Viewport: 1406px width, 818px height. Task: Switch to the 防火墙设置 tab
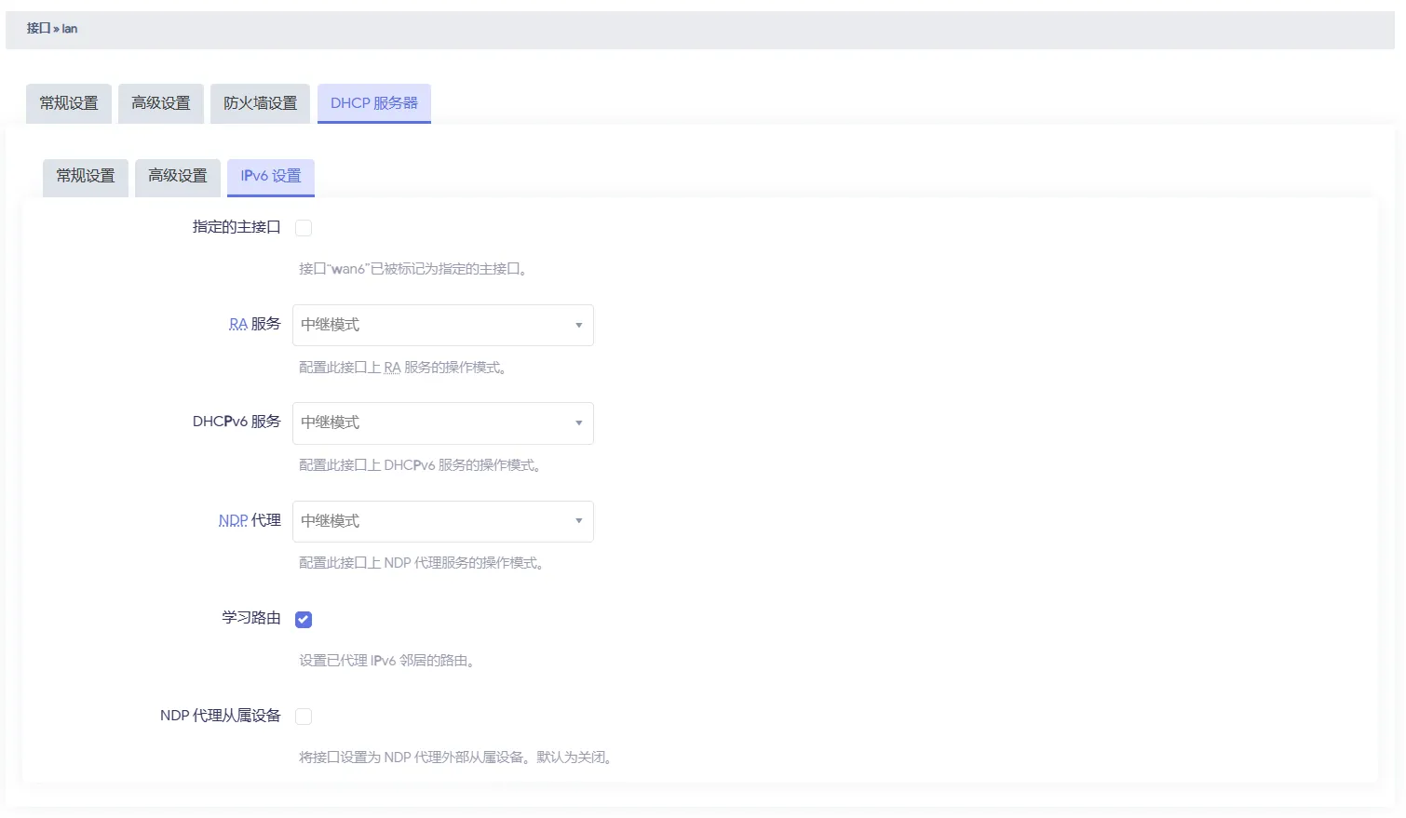pyautogui.click(x=261, y=103)
